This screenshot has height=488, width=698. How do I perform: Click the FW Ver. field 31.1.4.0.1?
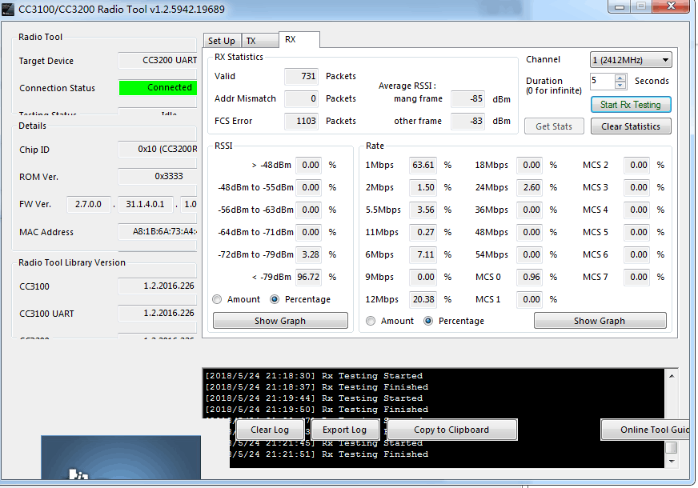pyautogui.click(x=145, y=204)
